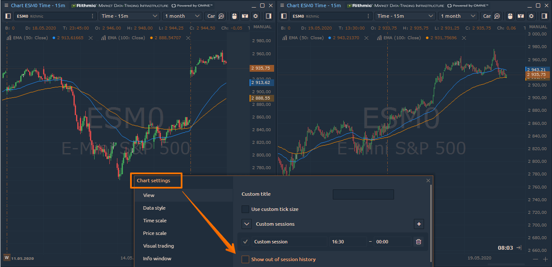Zoom in using plus on right chart
Image resolution: width=552 pixels, height=267 pixels.
click(545, 259)
